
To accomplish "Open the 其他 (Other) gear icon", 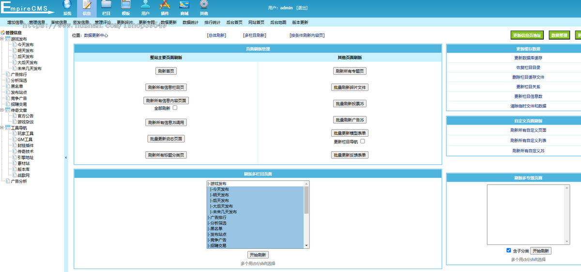I will click(x=204, y=5).
